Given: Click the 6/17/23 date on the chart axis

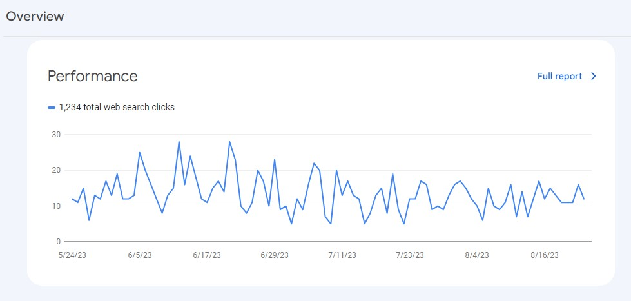Looking at the screenshot, I should 208,255.
